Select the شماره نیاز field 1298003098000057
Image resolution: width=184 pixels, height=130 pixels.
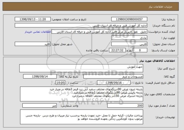(x=129, y=19)
